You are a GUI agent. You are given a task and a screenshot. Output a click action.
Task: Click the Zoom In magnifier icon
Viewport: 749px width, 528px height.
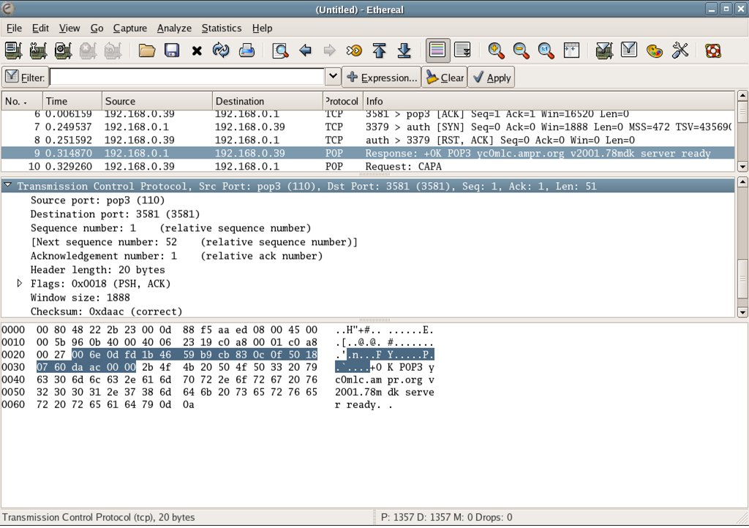[x=497, y=50]
